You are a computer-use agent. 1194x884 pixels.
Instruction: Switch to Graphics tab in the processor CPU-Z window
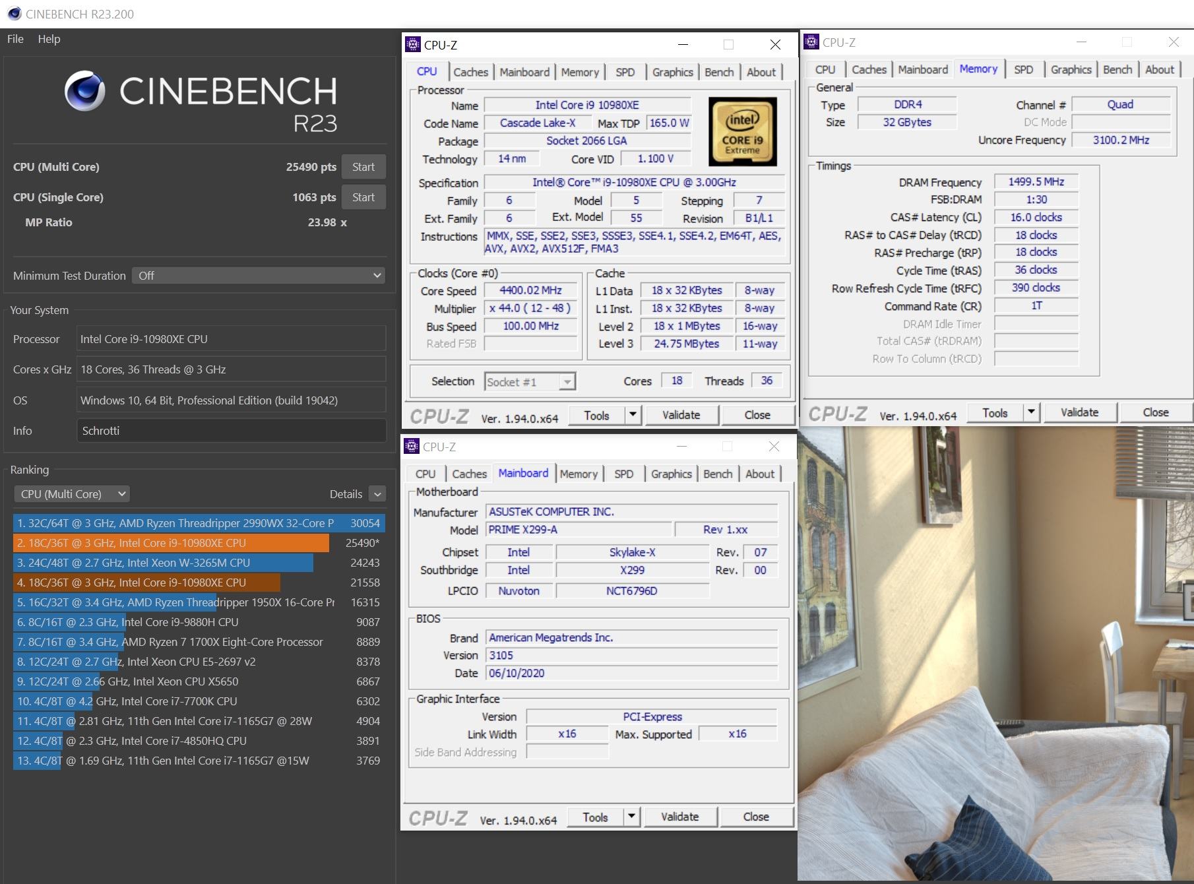[672, 72]
